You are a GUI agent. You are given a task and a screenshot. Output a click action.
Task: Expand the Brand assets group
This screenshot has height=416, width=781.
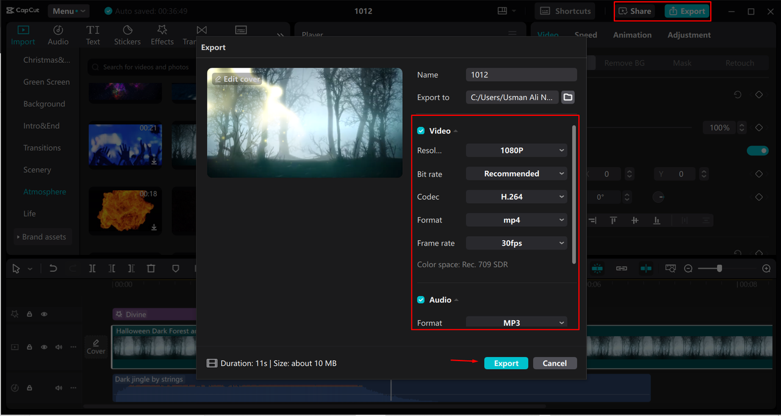click(x=43, y=237)
